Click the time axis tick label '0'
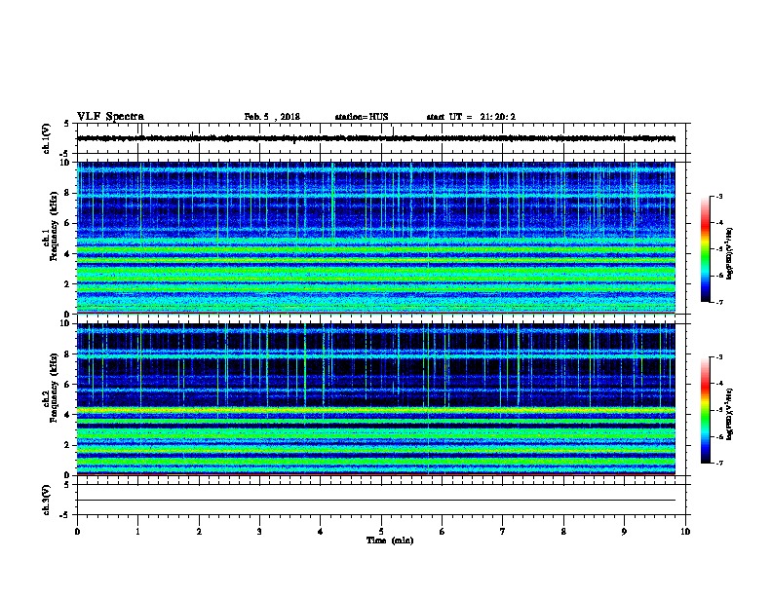This screenshot has height=596, width=772. 77,532
